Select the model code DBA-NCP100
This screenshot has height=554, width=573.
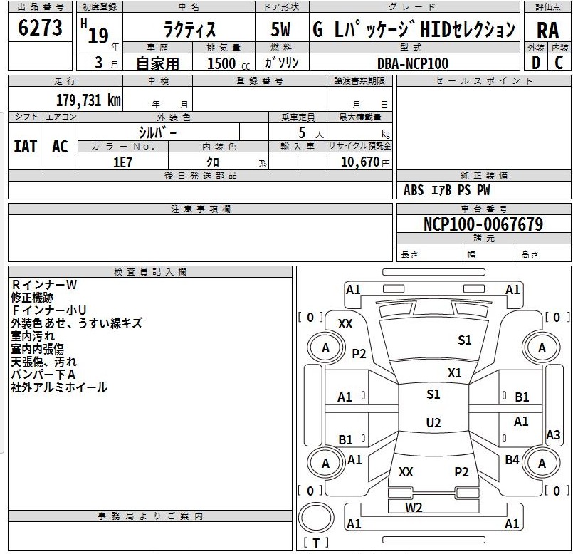(x=413, y=63)
